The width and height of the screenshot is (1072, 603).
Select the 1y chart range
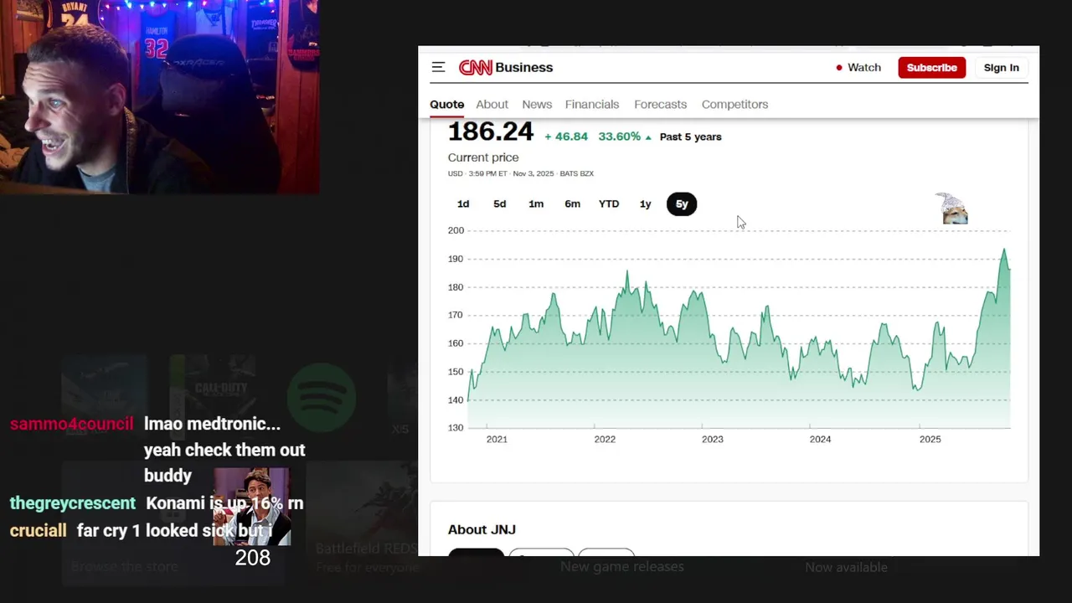point(646,204)
